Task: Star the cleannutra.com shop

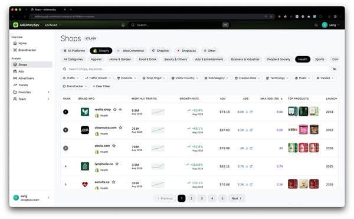Action: click(x=120, y=128)
